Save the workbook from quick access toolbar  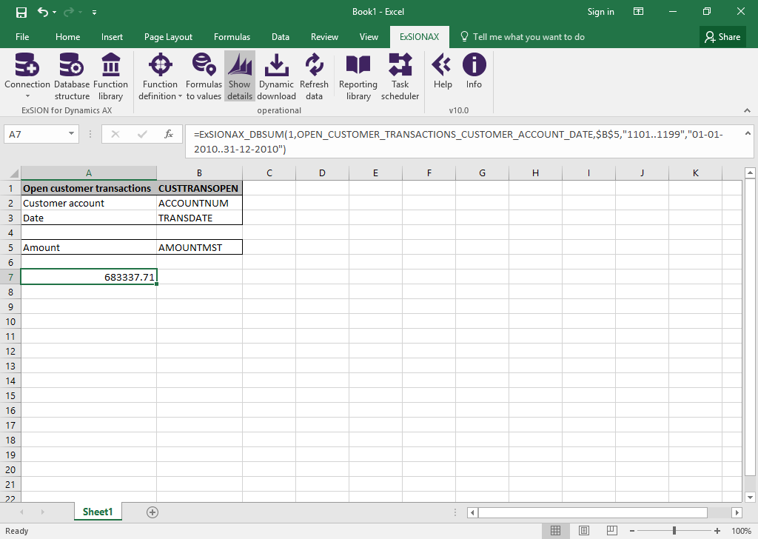point(21,12)
